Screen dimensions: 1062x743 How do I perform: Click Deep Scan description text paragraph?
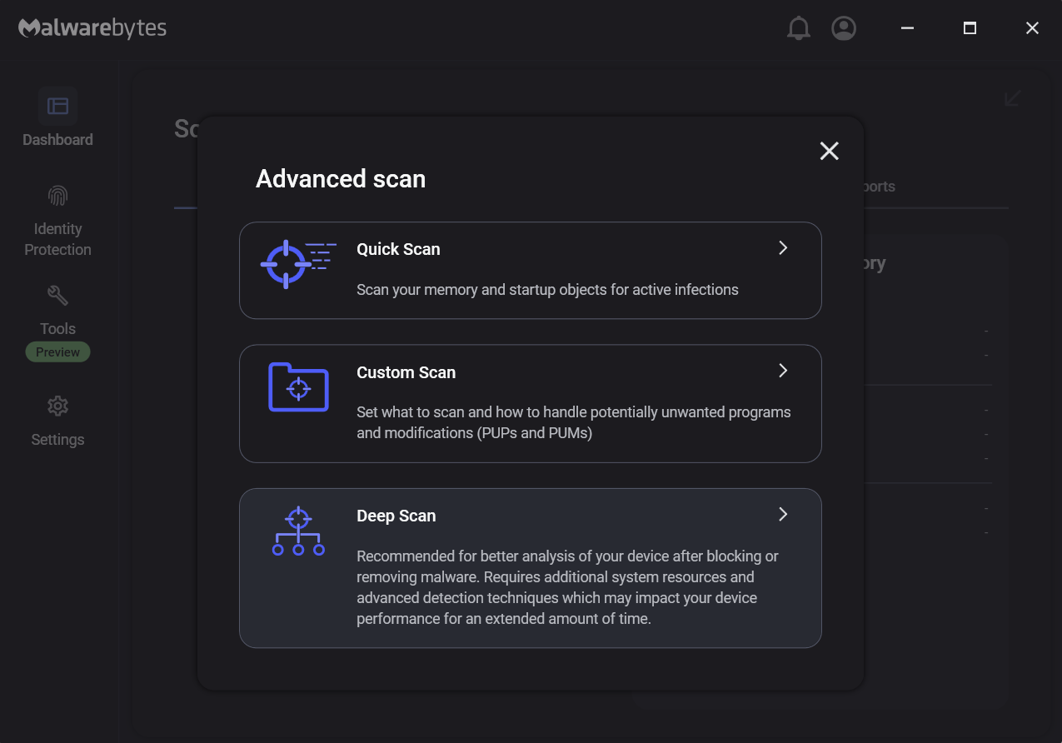point(568,587)
